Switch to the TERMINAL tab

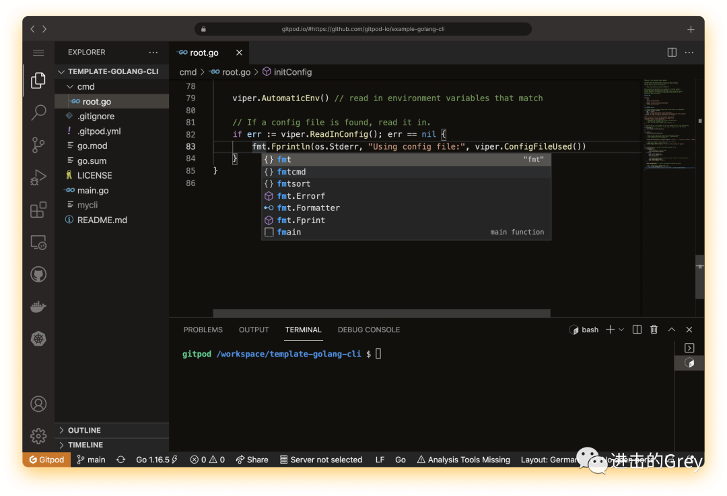[x=303, y=330]
